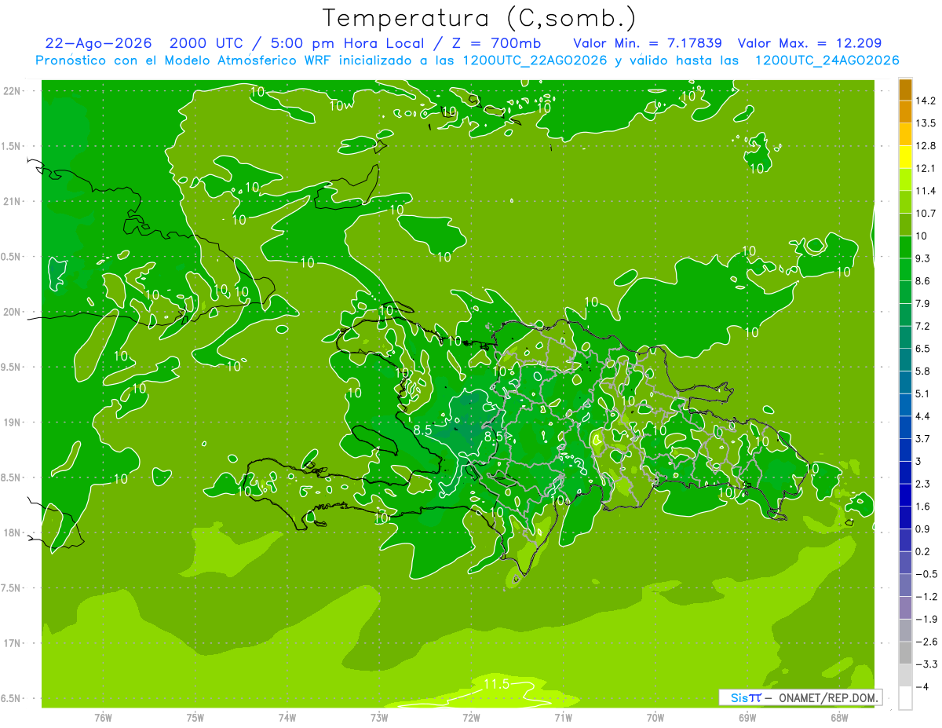Click the 76W longitude axis label
Screen dimensions: 942x728
pyautogui.click(x=103, y=718)
